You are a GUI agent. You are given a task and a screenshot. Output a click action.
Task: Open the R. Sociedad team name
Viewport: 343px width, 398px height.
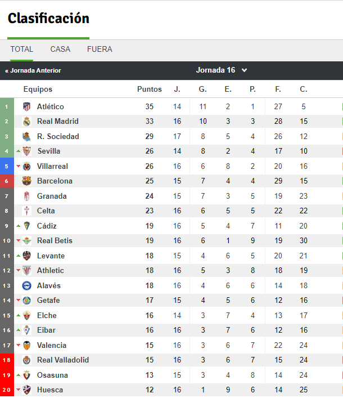[58, 137]
